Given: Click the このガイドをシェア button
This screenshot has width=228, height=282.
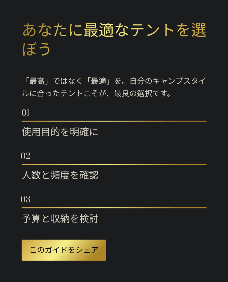Looking at the screenshot, I should 64,250.
